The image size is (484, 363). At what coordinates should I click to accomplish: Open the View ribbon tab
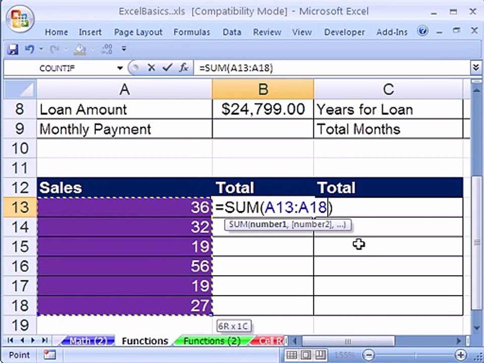tap(302, 32)
